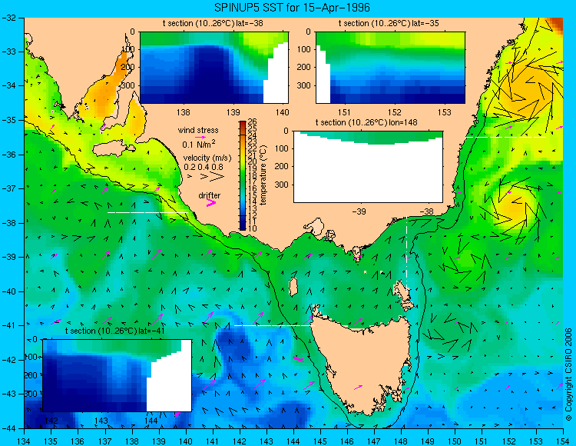Viewport: 576px width, 446px height.
Task: Click King Island northwest of Tasmania
Action: [x=293, y=287]
